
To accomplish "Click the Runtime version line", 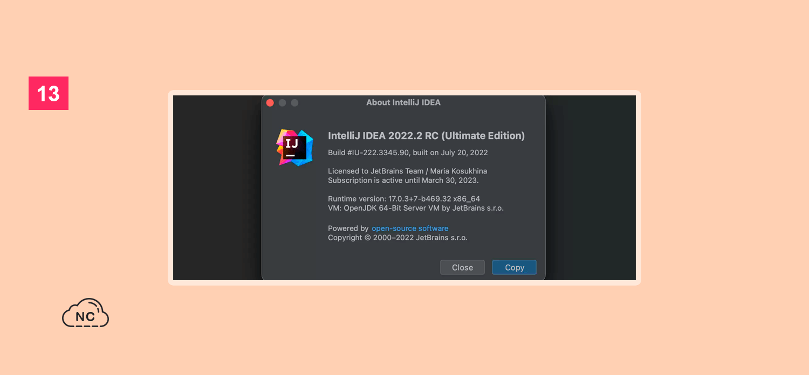I will pyautogui.click(x=404, y=199).
